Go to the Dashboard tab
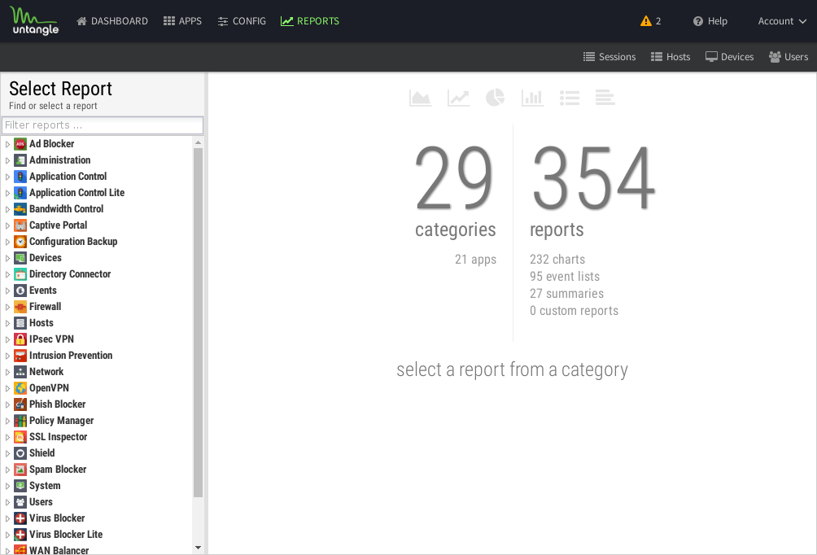Screen dimensions: 817x555 (x=112, y=21)
